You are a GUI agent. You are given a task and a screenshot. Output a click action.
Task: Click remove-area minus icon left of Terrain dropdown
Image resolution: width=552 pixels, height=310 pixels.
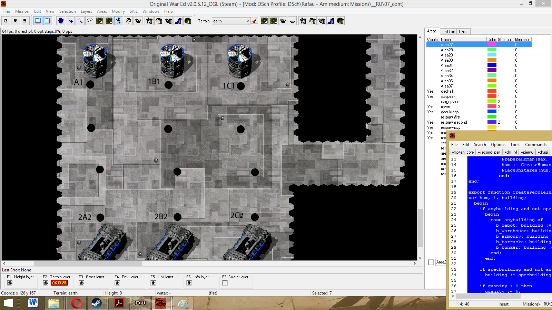coord(109,21)
